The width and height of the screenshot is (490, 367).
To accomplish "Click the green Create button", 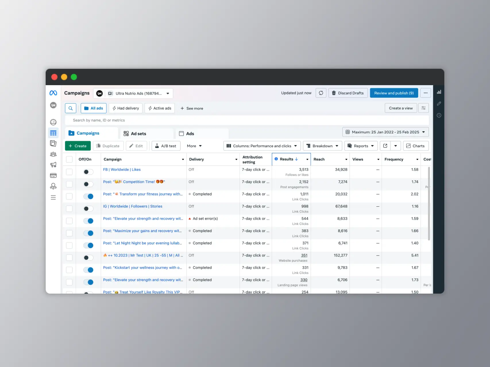I will point(78,146).
